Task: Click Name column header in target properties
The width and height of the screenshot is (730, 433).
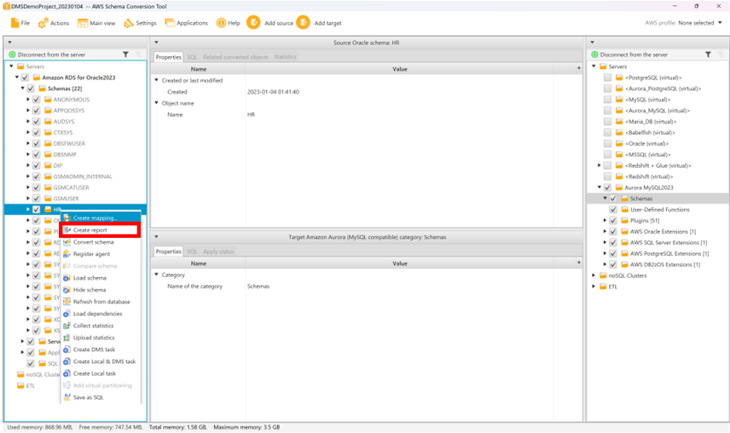Action: [199, 263]
